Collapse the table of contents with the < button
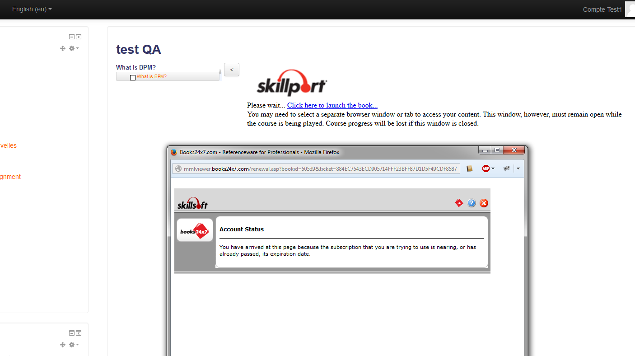This screenshot has width=635, height=356. pos(232,70)
